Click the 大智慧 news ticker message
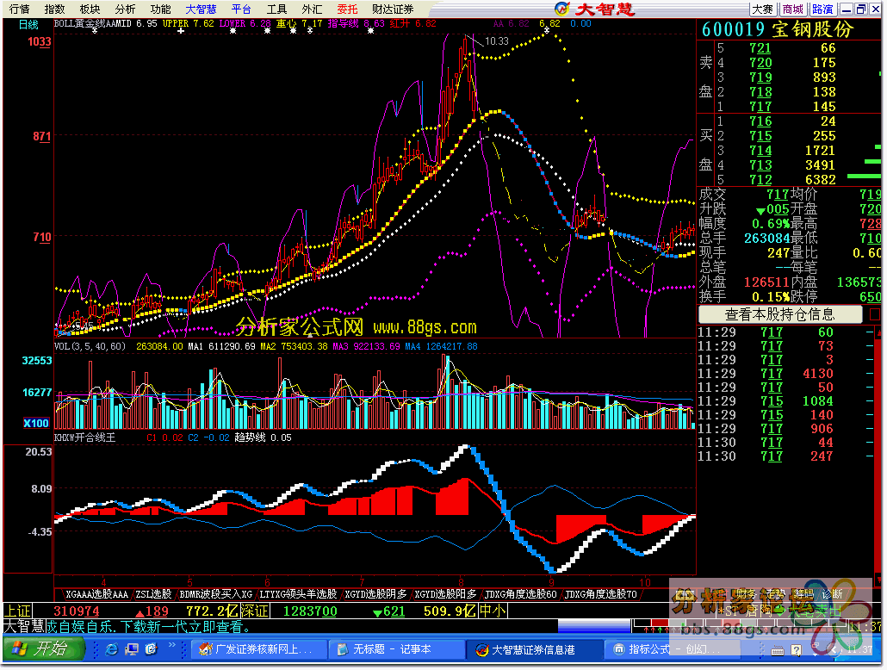This screenshot has width=887, height=670. pos(127,626)
